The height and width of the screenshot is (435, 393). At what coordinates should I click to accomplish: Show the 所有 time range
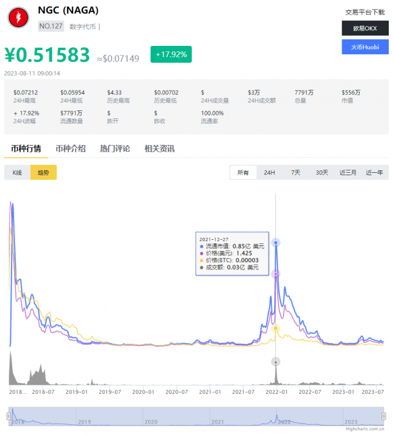[243, 173]
